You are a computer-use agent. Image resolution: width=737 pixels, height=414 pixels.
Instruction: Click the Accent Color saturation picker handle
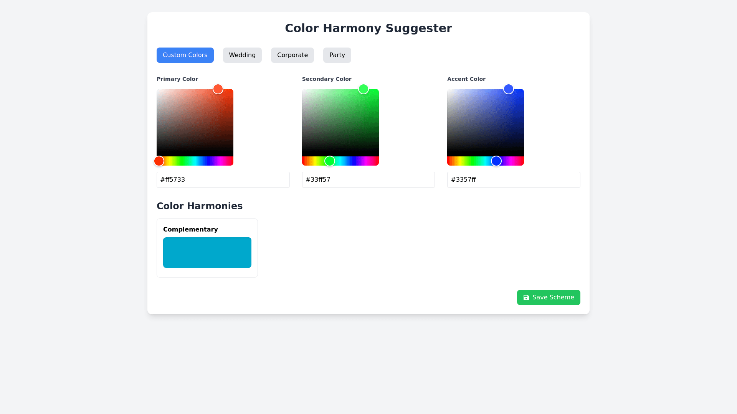[x=509, y=89]
